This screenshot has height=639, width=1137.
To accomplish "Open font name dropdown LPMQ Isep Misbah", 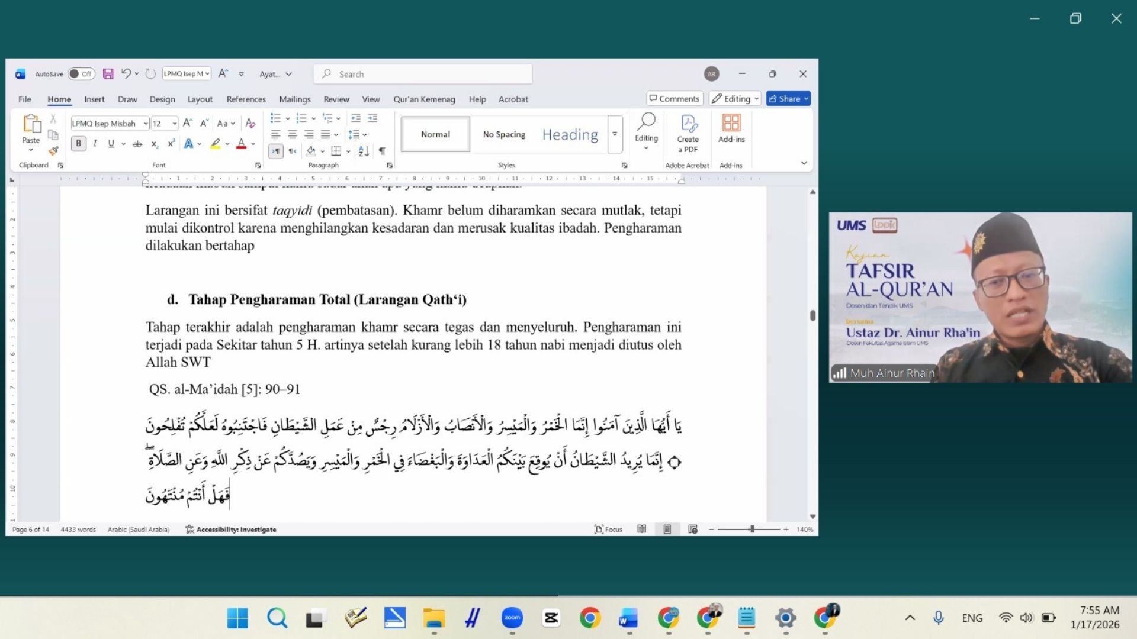I will pos(146,124).
